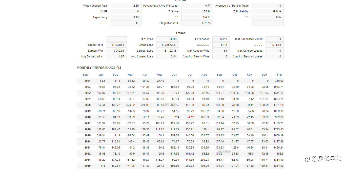Select the 2018 year row label

click(88, 117)
